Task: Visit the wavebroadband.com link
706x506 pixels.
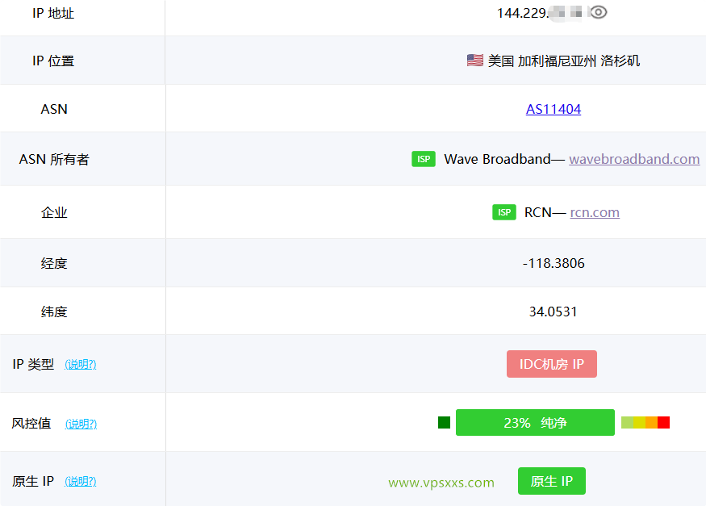Action: (x=634, y=159)
